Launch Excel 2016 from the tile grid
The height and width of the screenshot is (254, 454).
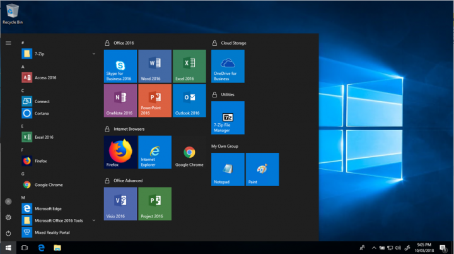coord(189,66)
